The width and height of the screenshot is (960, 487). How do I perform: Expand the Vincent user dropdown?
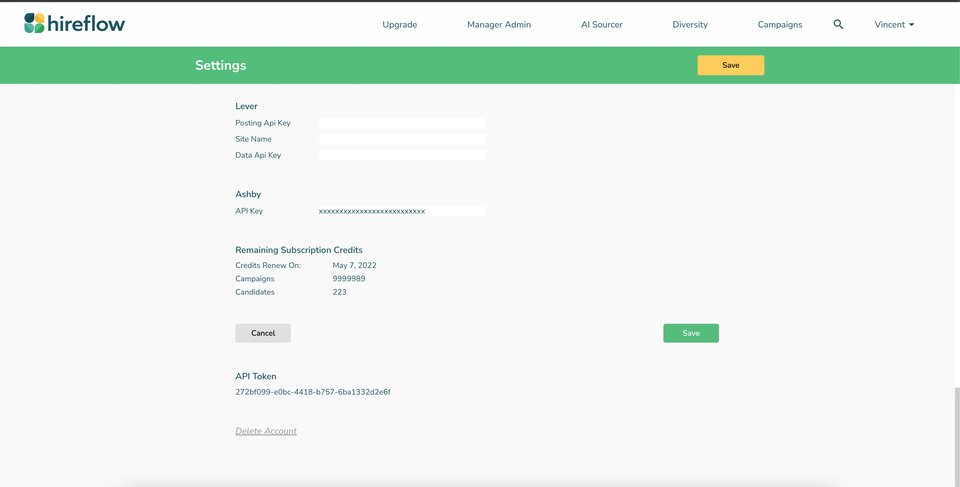tap(894, 25)
